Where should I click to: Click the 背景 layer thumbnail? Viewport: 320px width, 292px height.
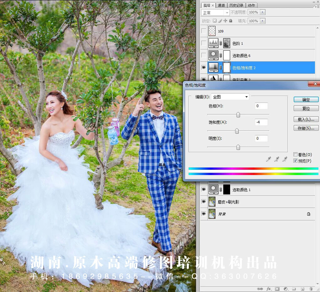pos(212,214)
